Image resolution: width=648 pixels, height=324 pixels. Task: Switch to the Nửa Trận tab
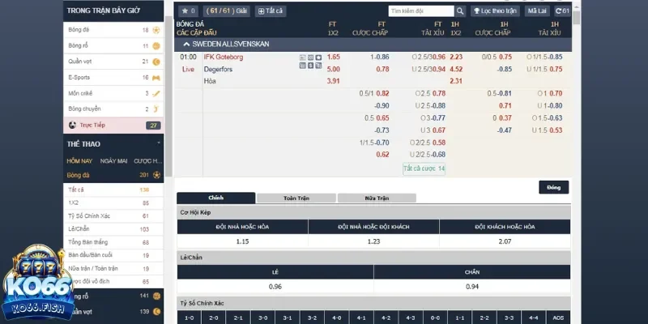[377, 198]
